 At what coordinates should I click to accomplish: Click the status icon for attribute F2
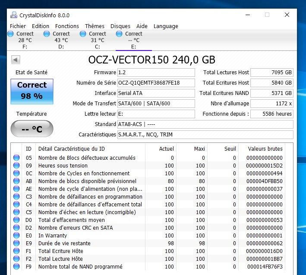coord(16,259)
